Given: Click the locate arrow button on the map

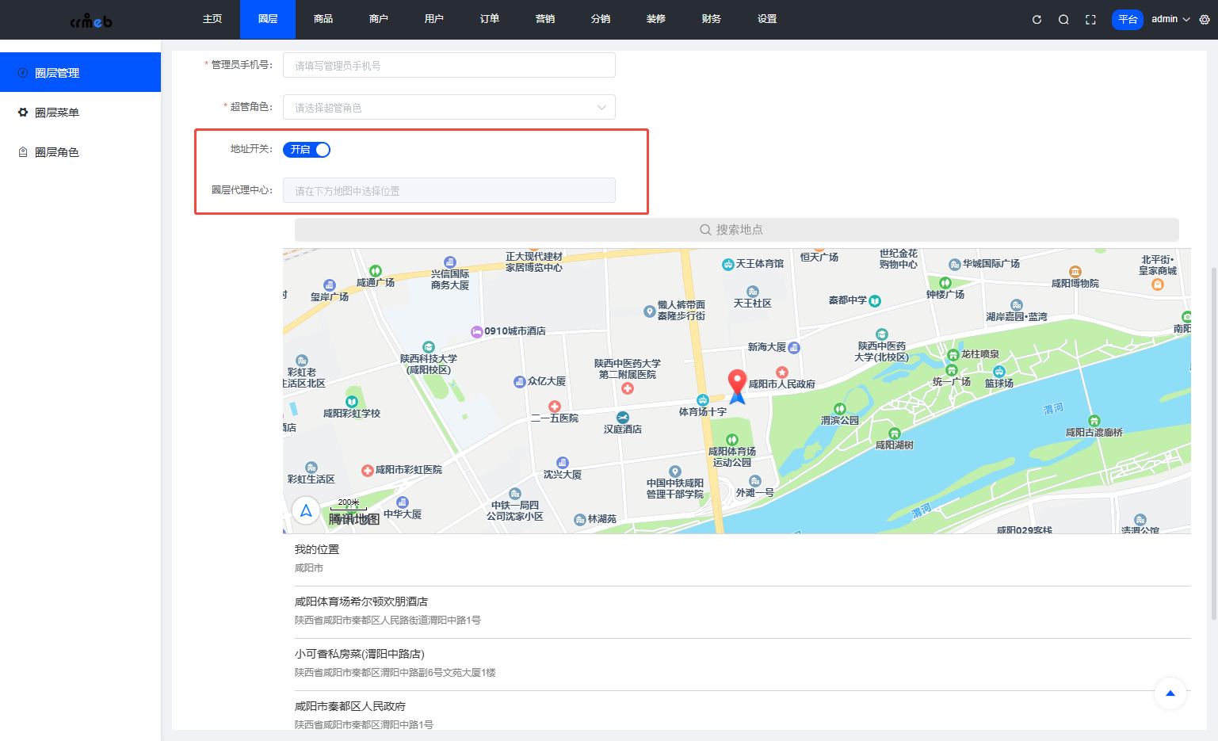Looking at the screenshot, I should [x=306, y=510].
